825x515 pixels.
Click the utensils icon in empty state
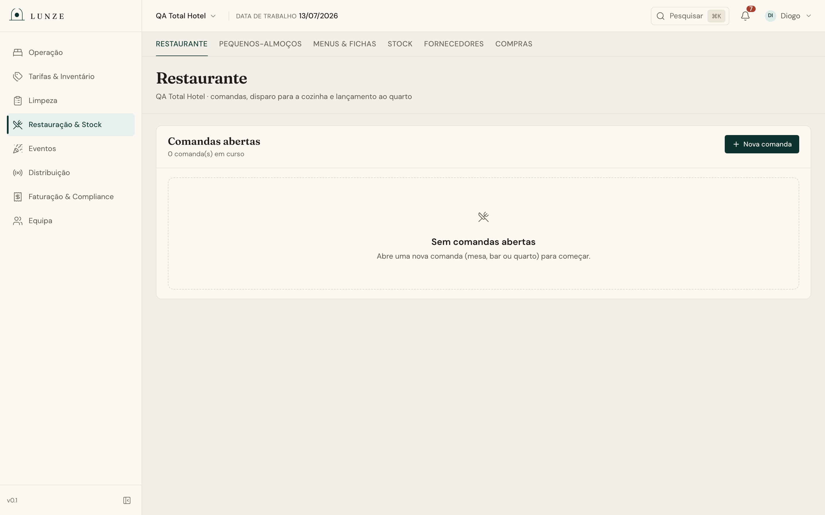tap(484, 217)
